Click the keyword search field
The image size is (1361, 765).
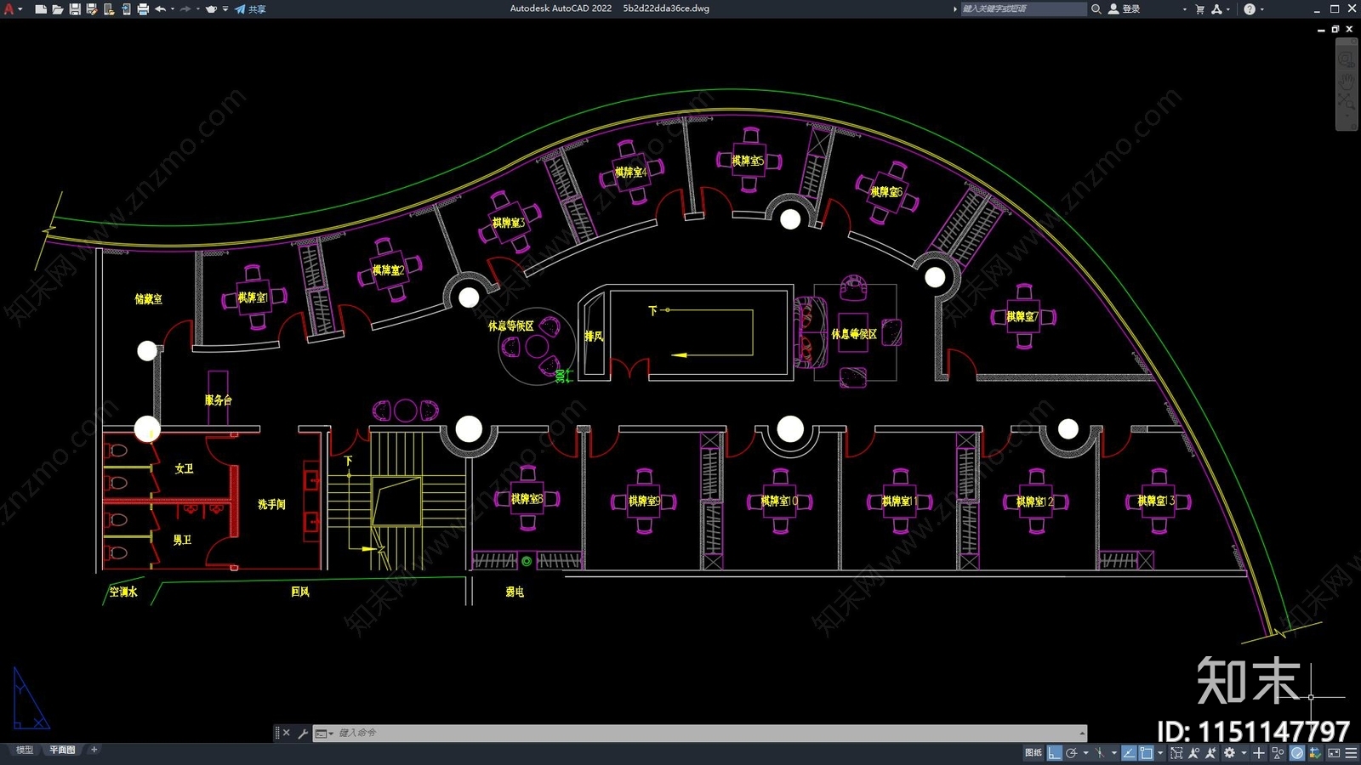point(1023,8)
